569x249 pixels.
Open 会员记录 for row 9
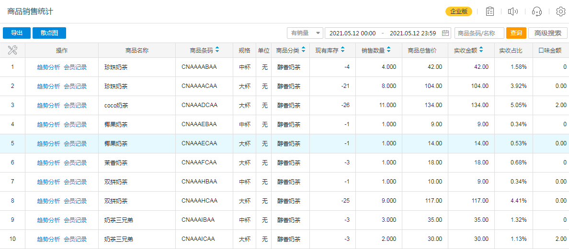click(75, 220)
